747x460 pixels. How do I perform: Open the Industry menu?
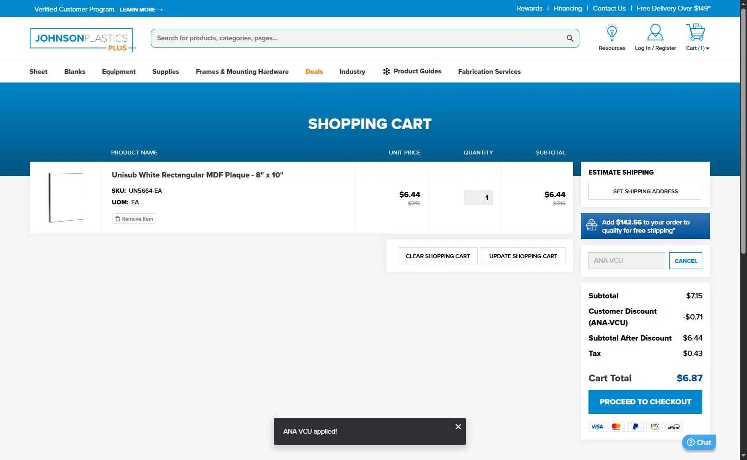coord(352,71)
